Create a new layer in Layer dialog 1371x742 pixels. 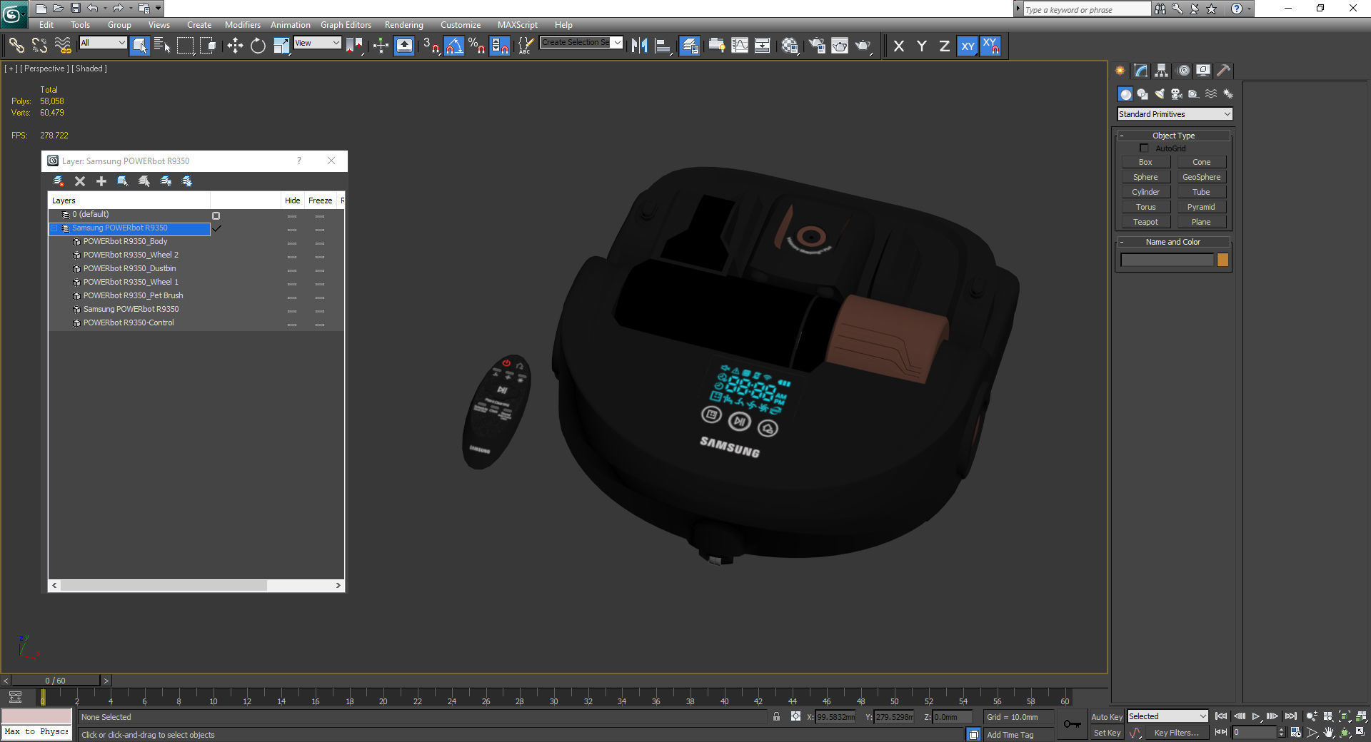59,181
